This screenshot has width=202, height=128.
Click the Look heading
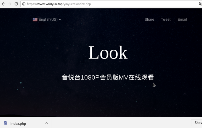(x=108, y=52)
